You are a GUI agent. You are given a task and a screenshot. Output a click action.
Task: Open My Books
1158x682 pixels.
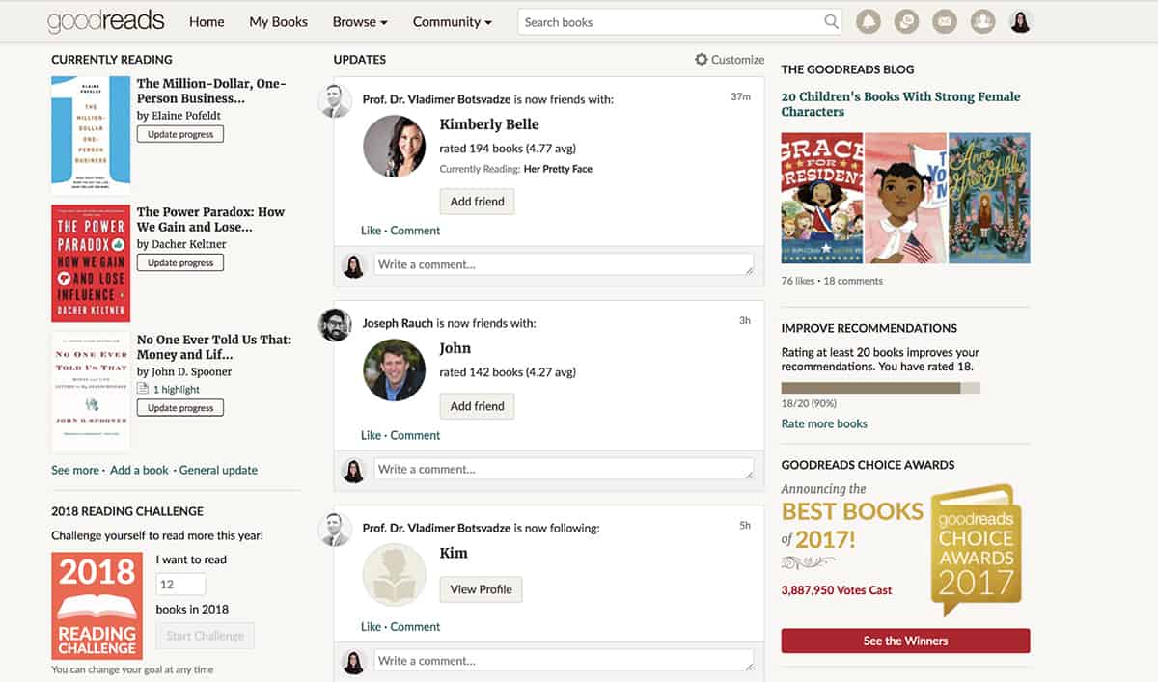(277, 21)
